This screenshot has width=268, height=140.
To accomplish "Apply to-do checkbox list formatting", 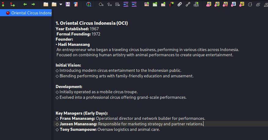I will 118,4.
